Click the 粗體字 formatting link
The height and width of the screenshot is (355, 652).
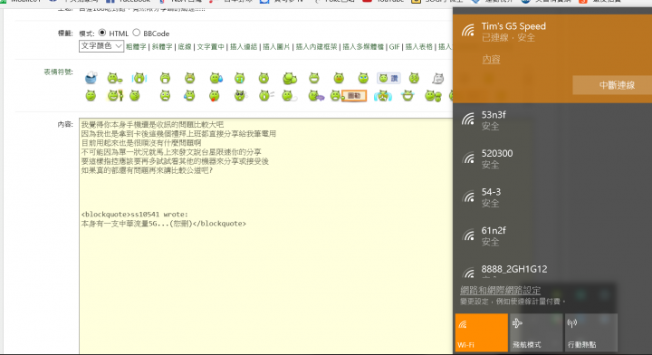136,47
